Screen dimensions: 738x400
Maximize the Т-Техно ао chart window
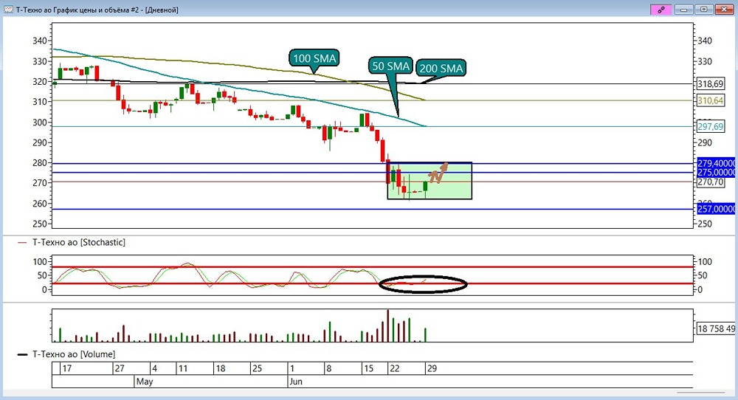703,10
